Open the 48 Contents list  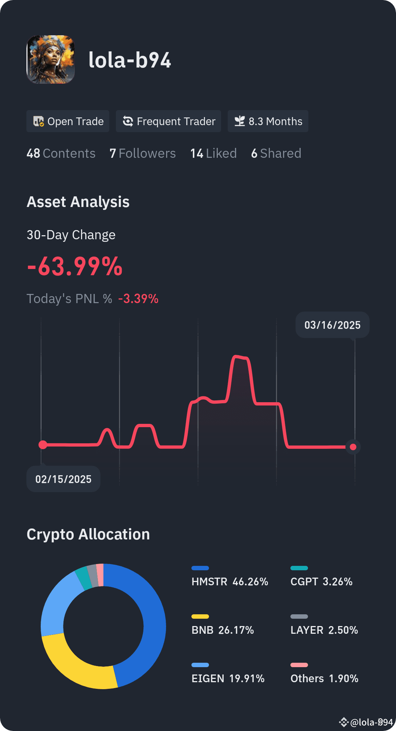pyautogui.click(x=61, y=153)
